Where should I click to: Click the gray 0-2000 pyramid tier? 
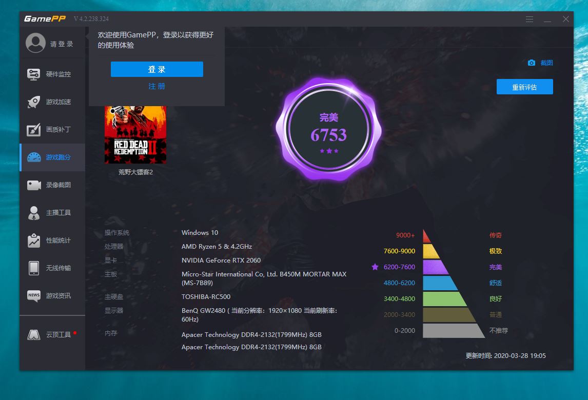click(x=453, y=331)
